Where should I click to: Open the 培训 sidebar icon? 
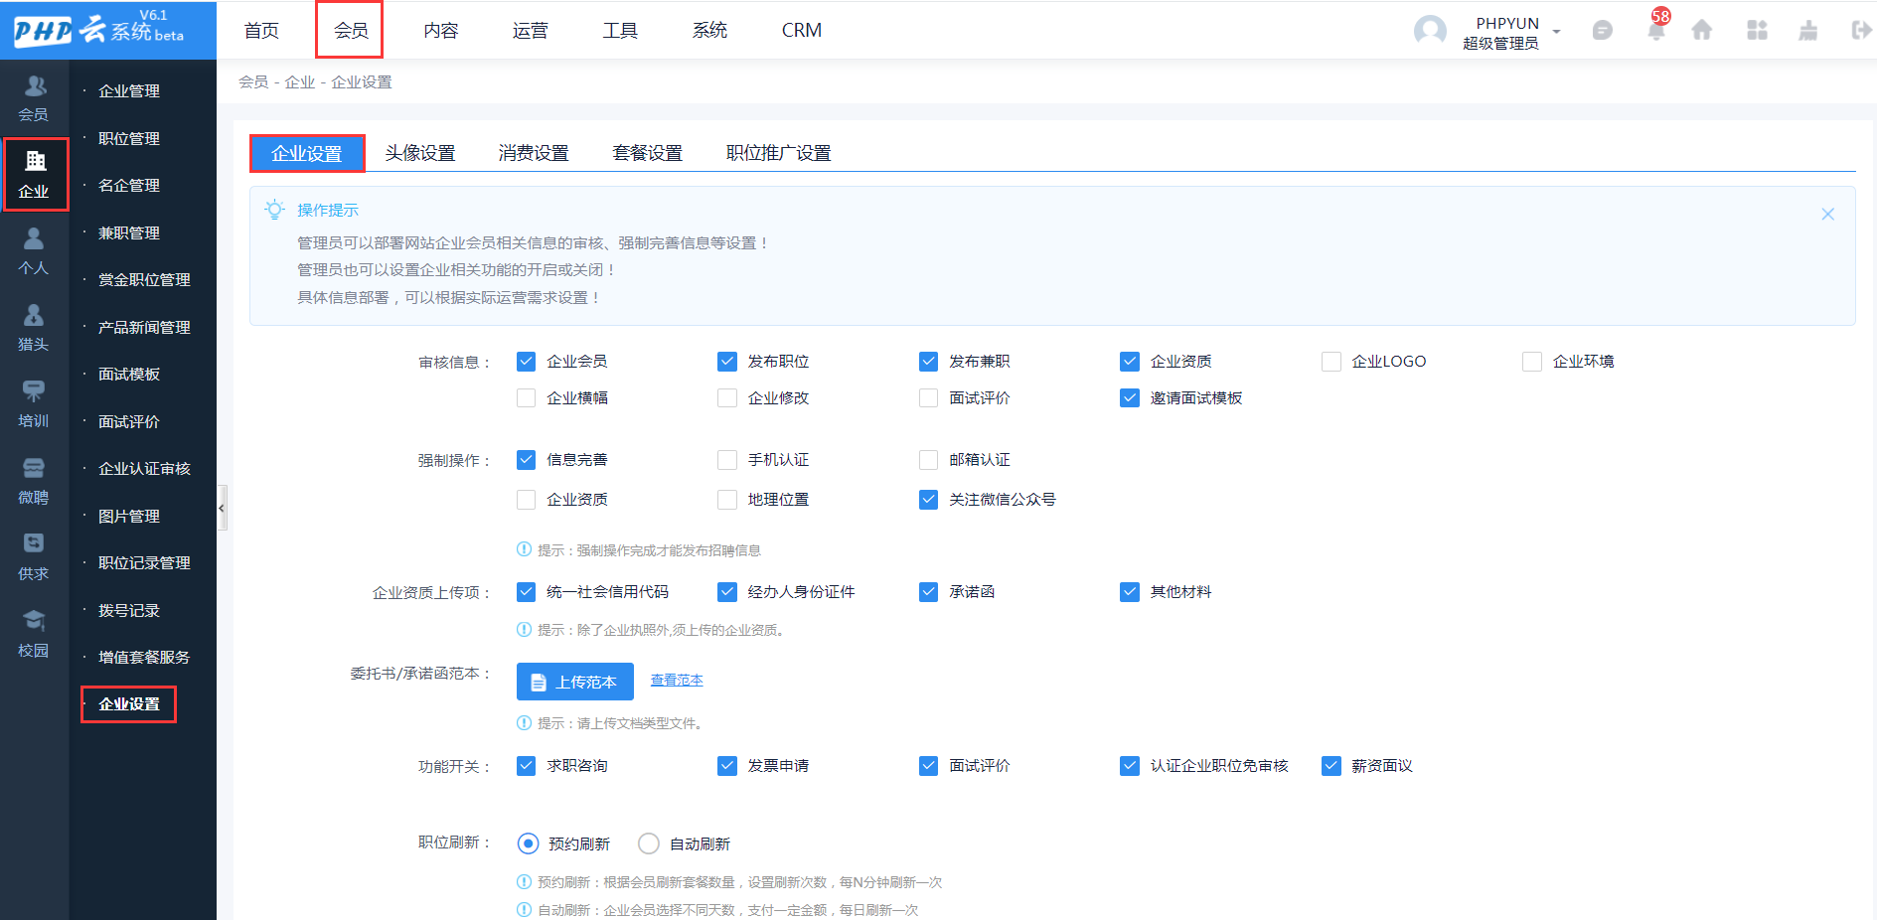[34, 404]
